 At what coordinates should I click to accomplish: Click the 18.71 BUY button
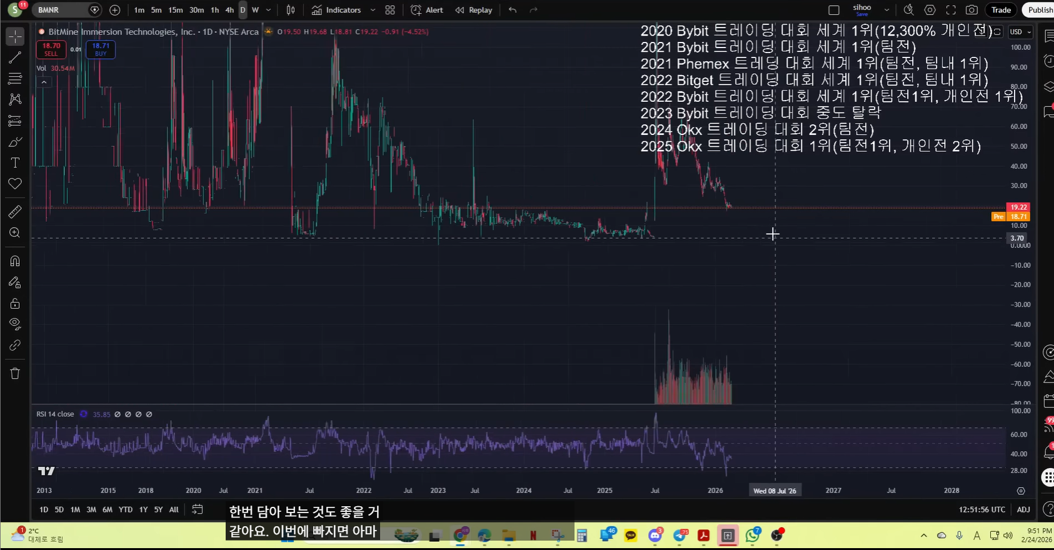(101, 49)
